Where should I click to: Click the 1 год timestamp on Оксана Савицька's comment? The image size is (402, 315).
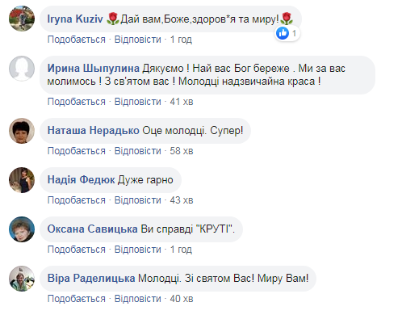click(181, 250)
